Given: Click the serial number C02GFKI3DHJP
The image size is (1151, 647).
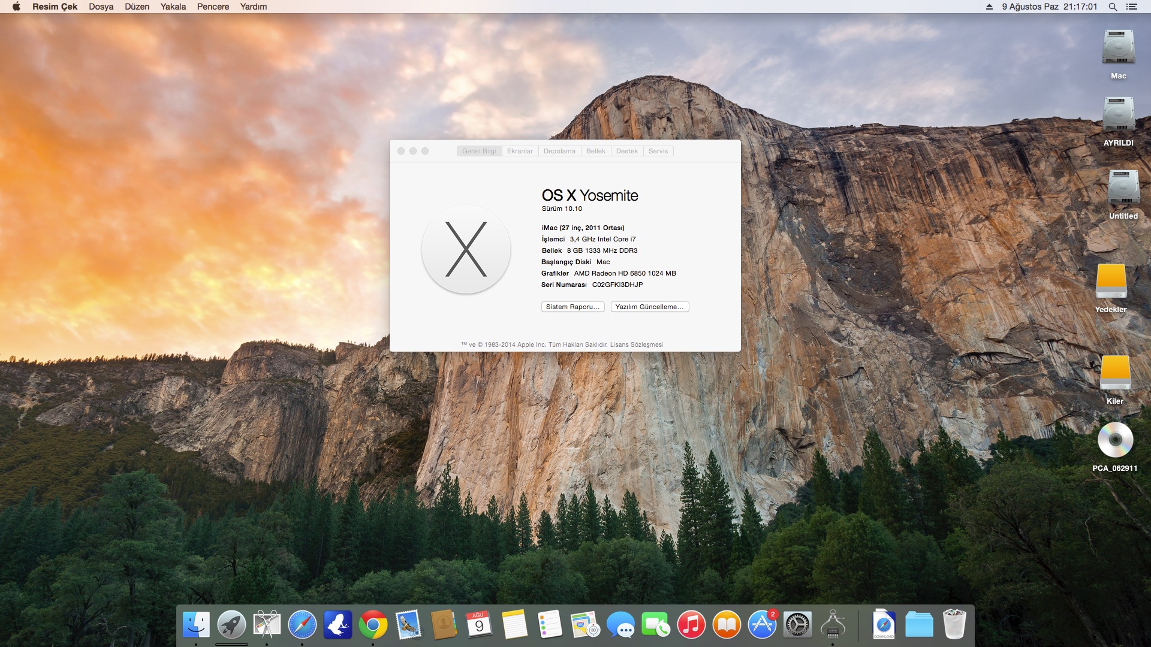Looking at the screenshot, I should [x=617, y=285].
